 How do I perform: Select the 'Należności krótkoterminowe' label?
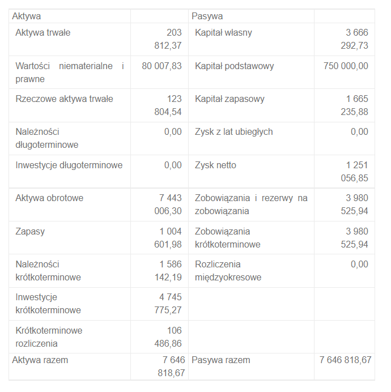(x=48, y=271)
